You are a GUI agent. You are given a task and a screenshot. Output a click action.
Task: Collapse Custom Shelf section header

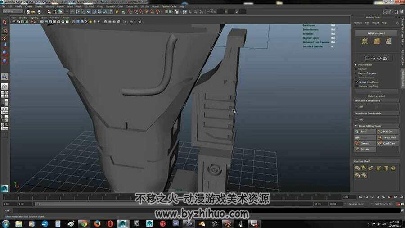tap(376, 161)
